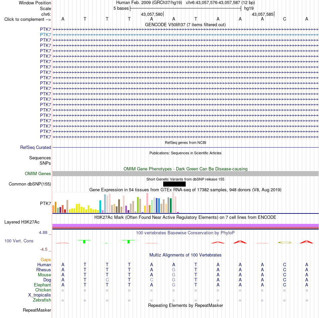Click the Elephant species label
The width and height of the screenshot is (319, 318).
click(42, 285)
